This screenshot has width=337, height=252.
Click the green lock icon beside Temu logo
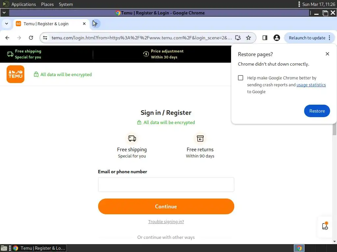[36, 74]
